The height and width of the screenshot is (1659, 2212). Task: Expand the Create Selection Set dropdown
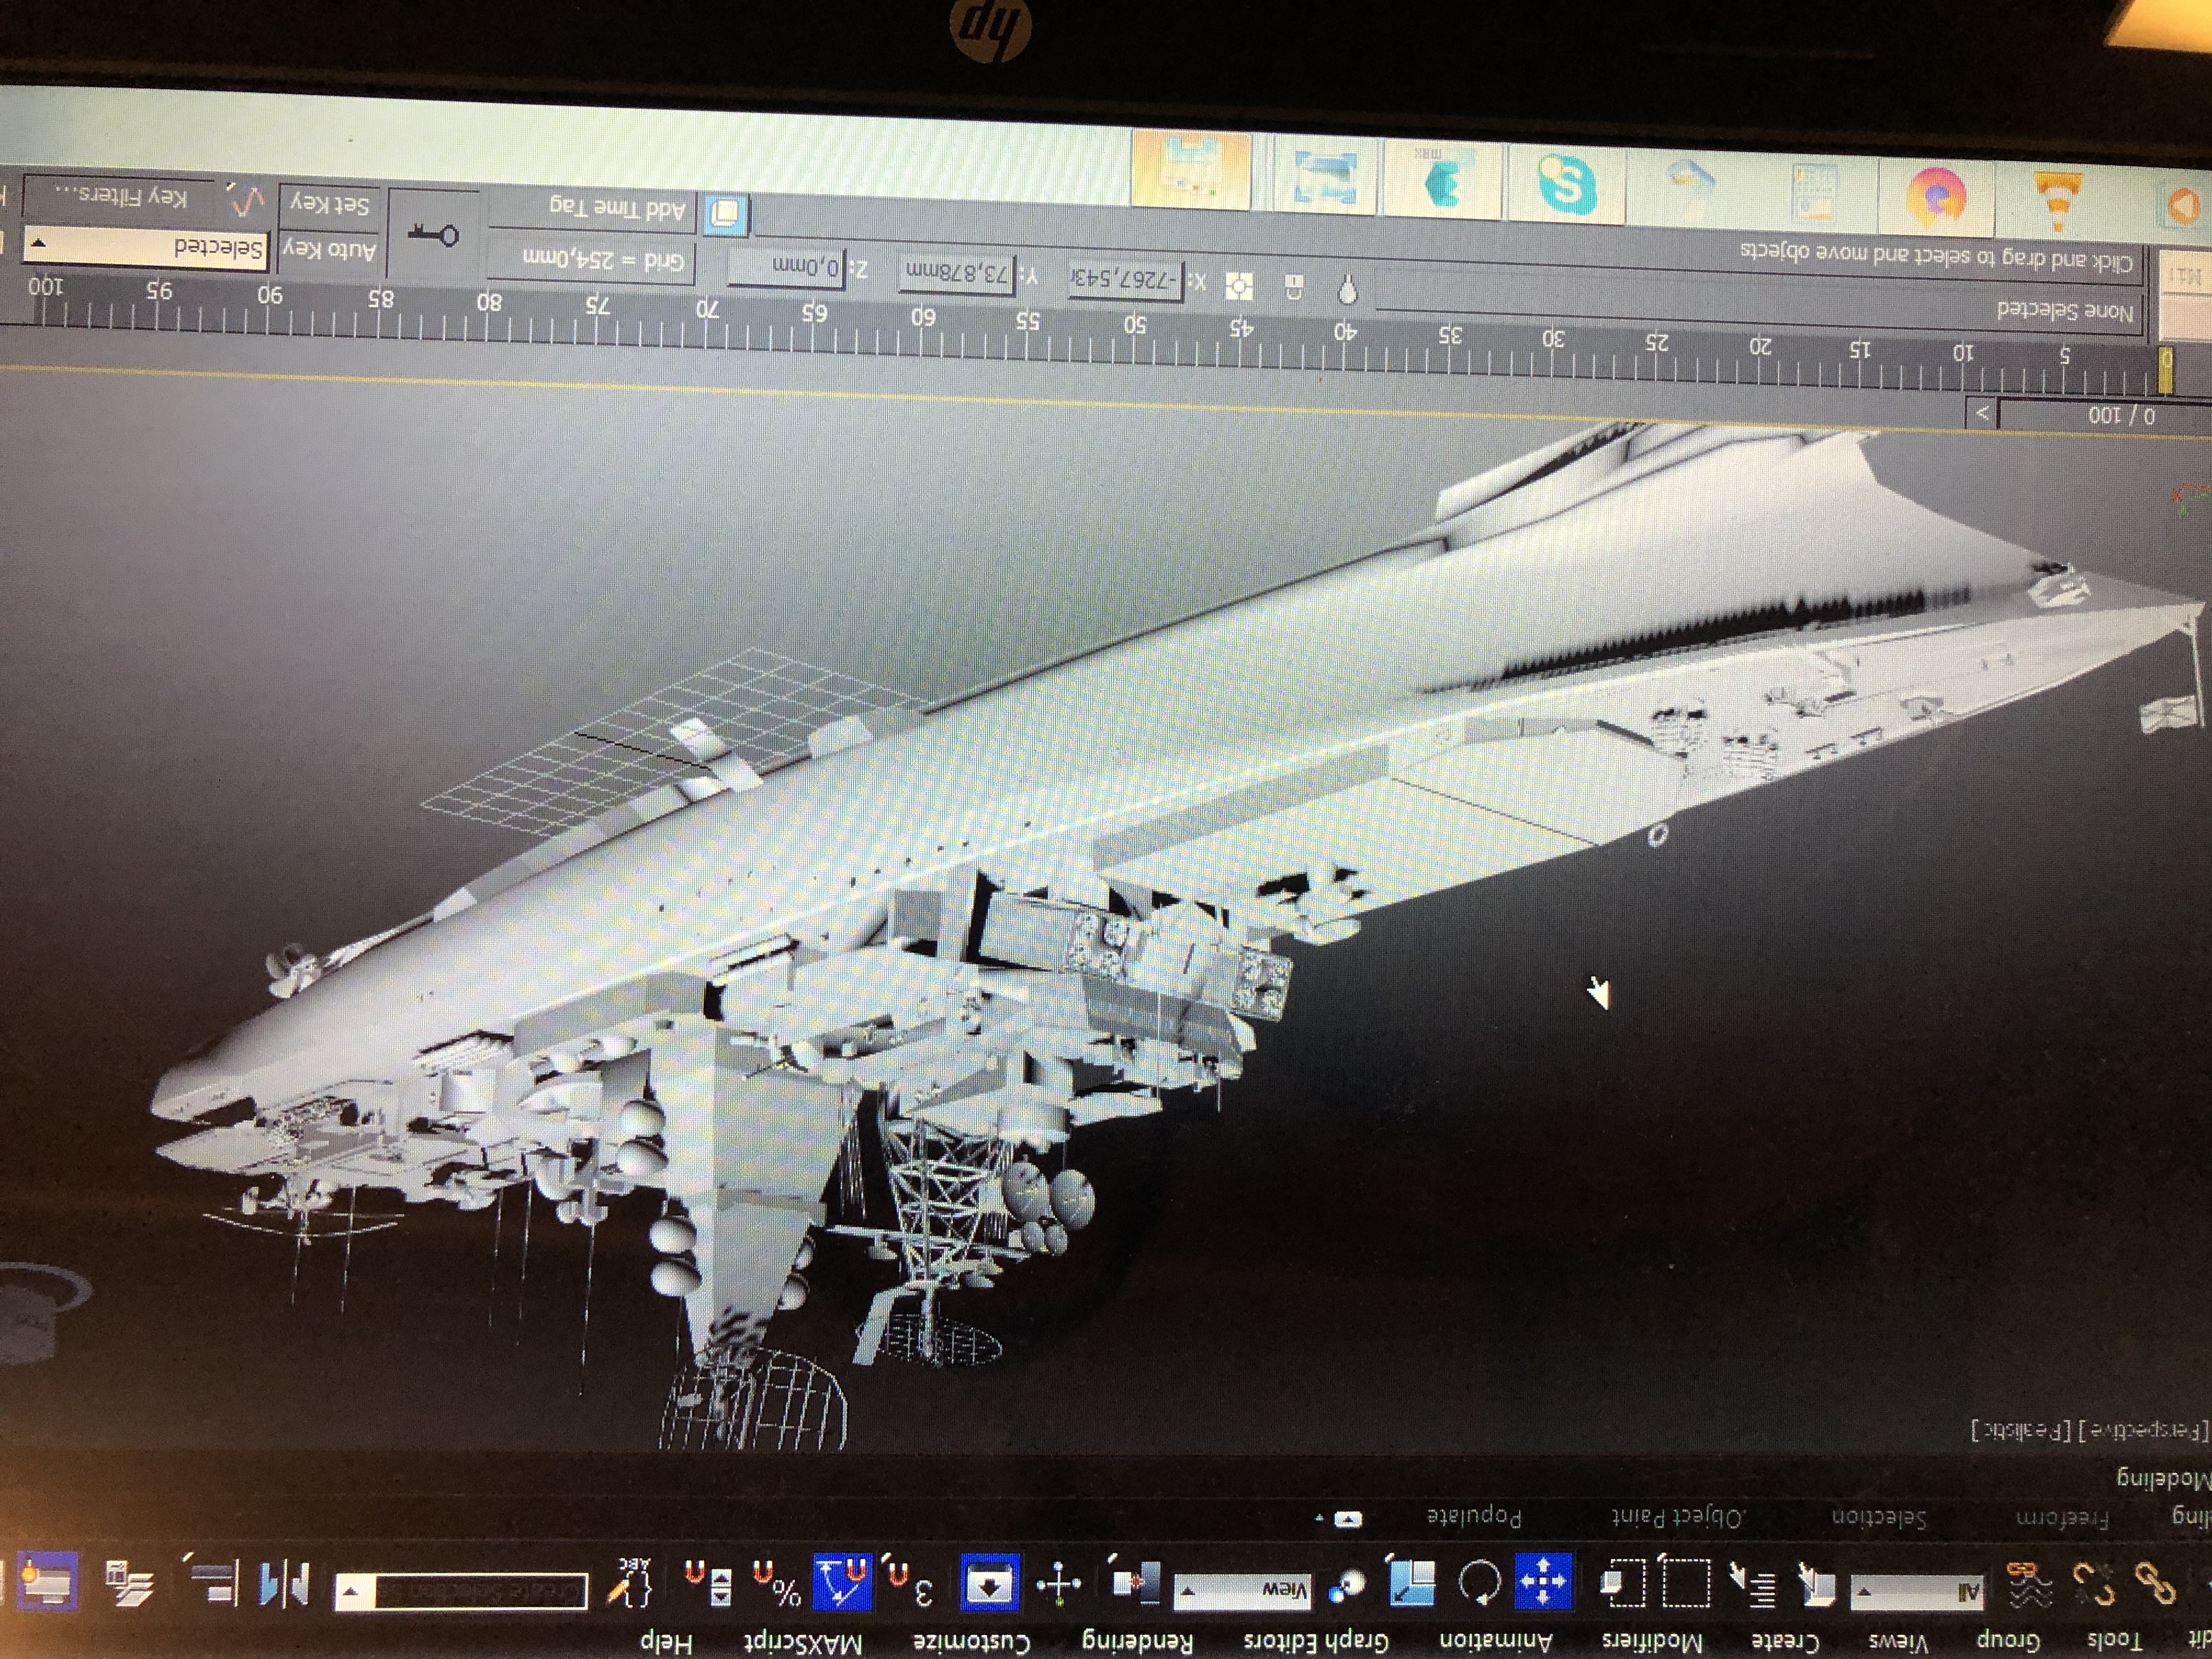(x=353, y=1592)
